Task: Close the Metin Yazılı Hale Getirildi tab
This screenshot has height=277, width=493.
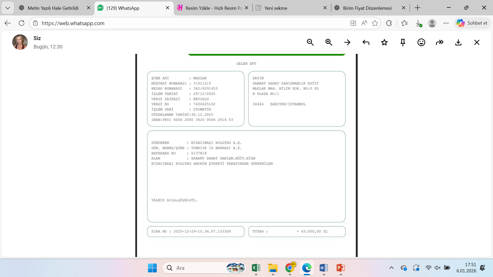Action: pyautogui.click(x=89, y=8)
